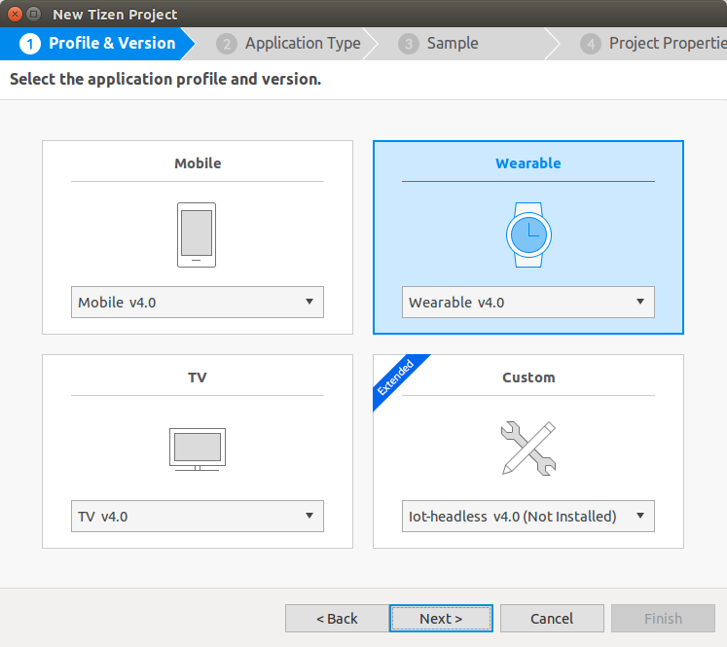
Task: Open the TV v4.0 version dropdown
Action: (x=197, y=517)
